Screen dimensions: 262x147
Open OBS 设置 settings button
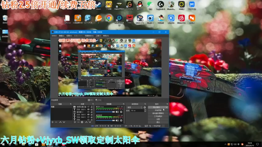158,119
